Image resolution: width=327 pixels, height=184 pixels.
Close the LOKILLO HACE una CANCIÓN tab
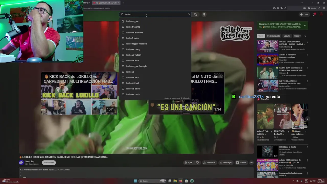[x=118, y=3]
